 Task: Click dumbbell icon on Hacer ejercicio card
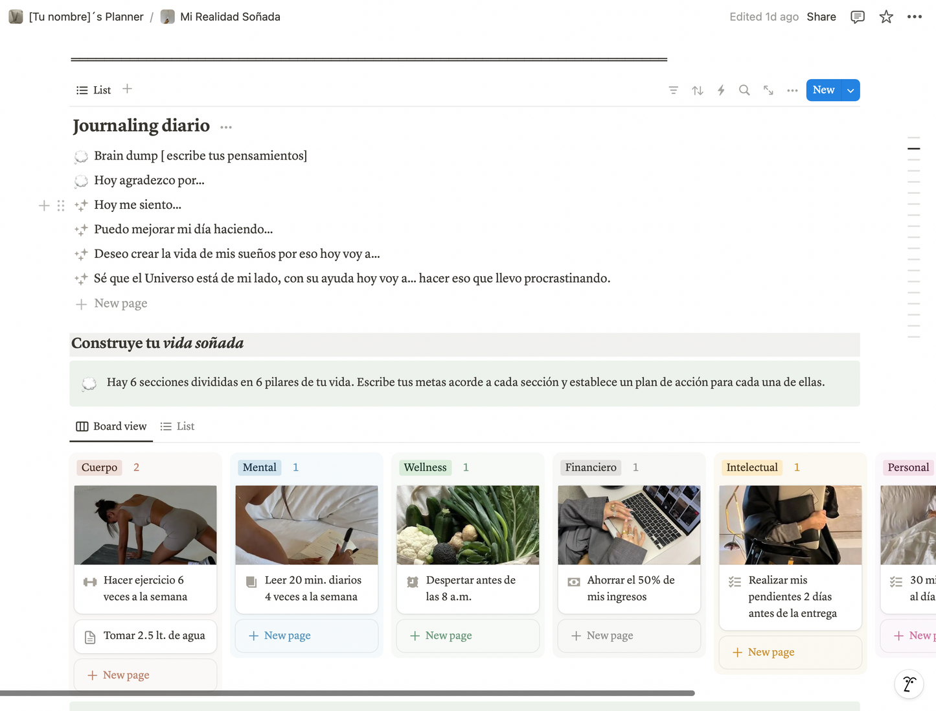90,581
